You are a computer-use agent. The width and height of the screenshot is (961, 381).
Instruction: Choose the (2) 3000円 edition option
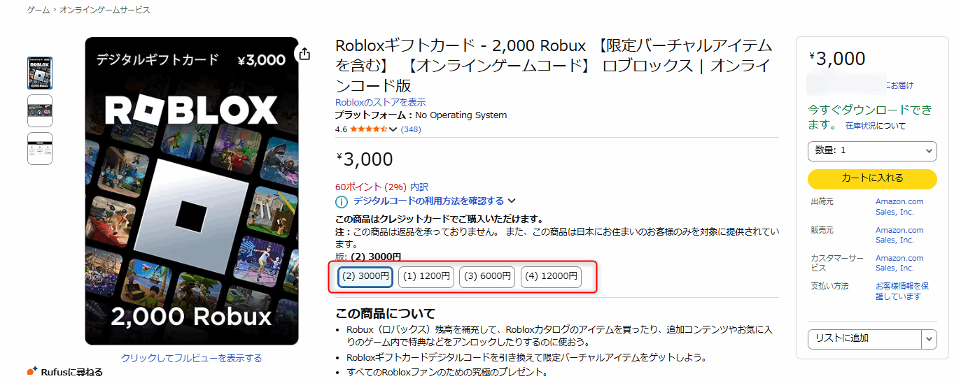[x=365, y=276]
